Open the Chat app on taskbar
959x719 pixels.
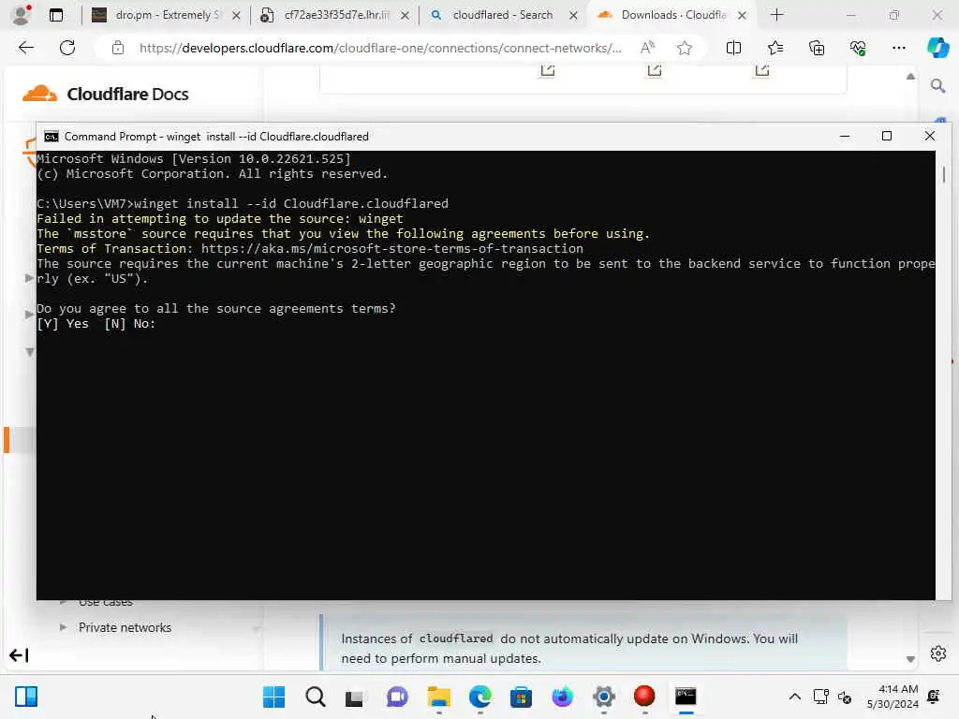click(x=397, y=697)
